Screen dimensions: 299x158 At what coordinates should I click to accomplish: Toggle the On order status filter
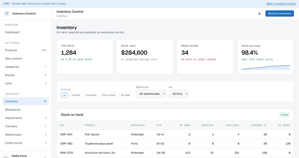point(126,95)
